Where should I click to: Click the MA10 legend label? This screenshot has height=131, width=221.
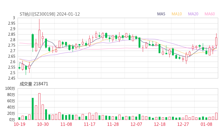177,14
